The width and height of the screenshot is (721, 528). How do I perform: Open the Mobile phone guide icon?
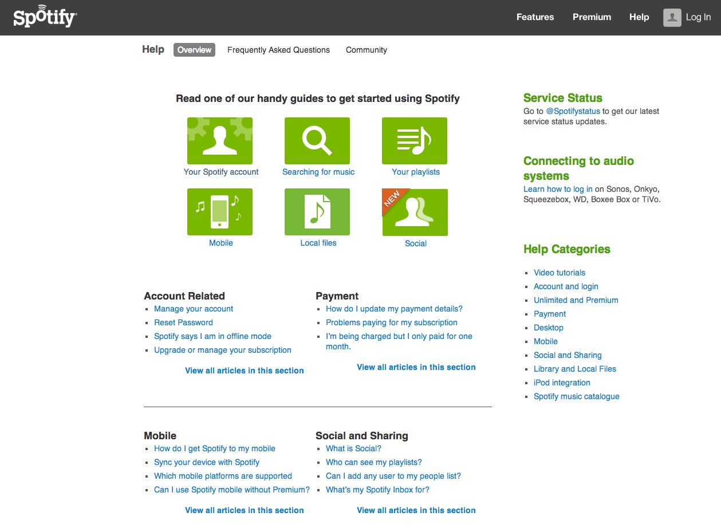[x=220, y=212]
